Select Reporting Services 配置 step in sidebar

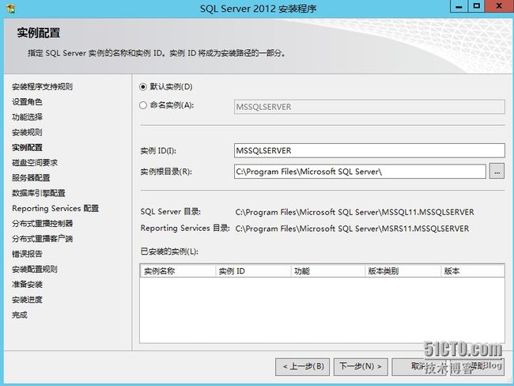tap(55, 208)
